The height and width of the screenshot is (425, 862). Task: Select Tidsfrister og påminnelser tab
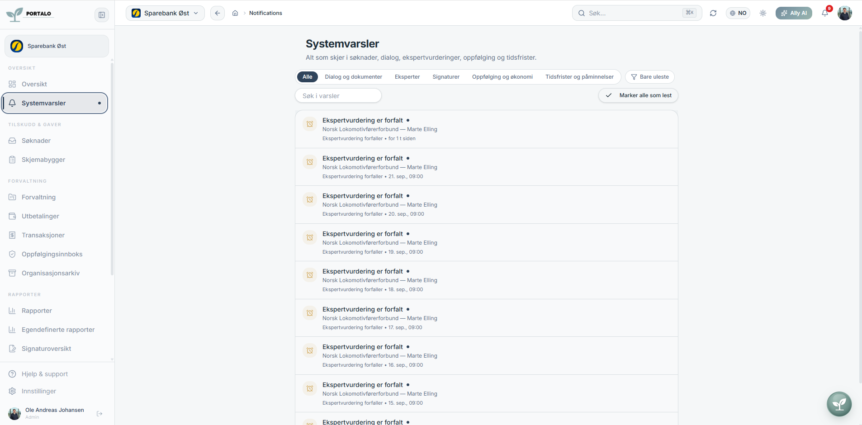[x=579, y=77]
